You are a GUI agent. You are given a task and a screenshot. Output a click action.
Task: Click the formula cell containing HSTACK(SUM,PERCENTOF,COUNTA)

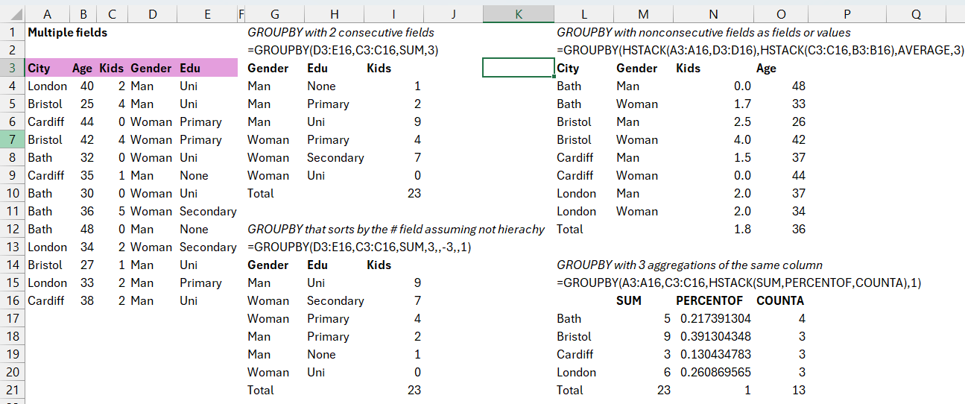[x=739, y=283]
